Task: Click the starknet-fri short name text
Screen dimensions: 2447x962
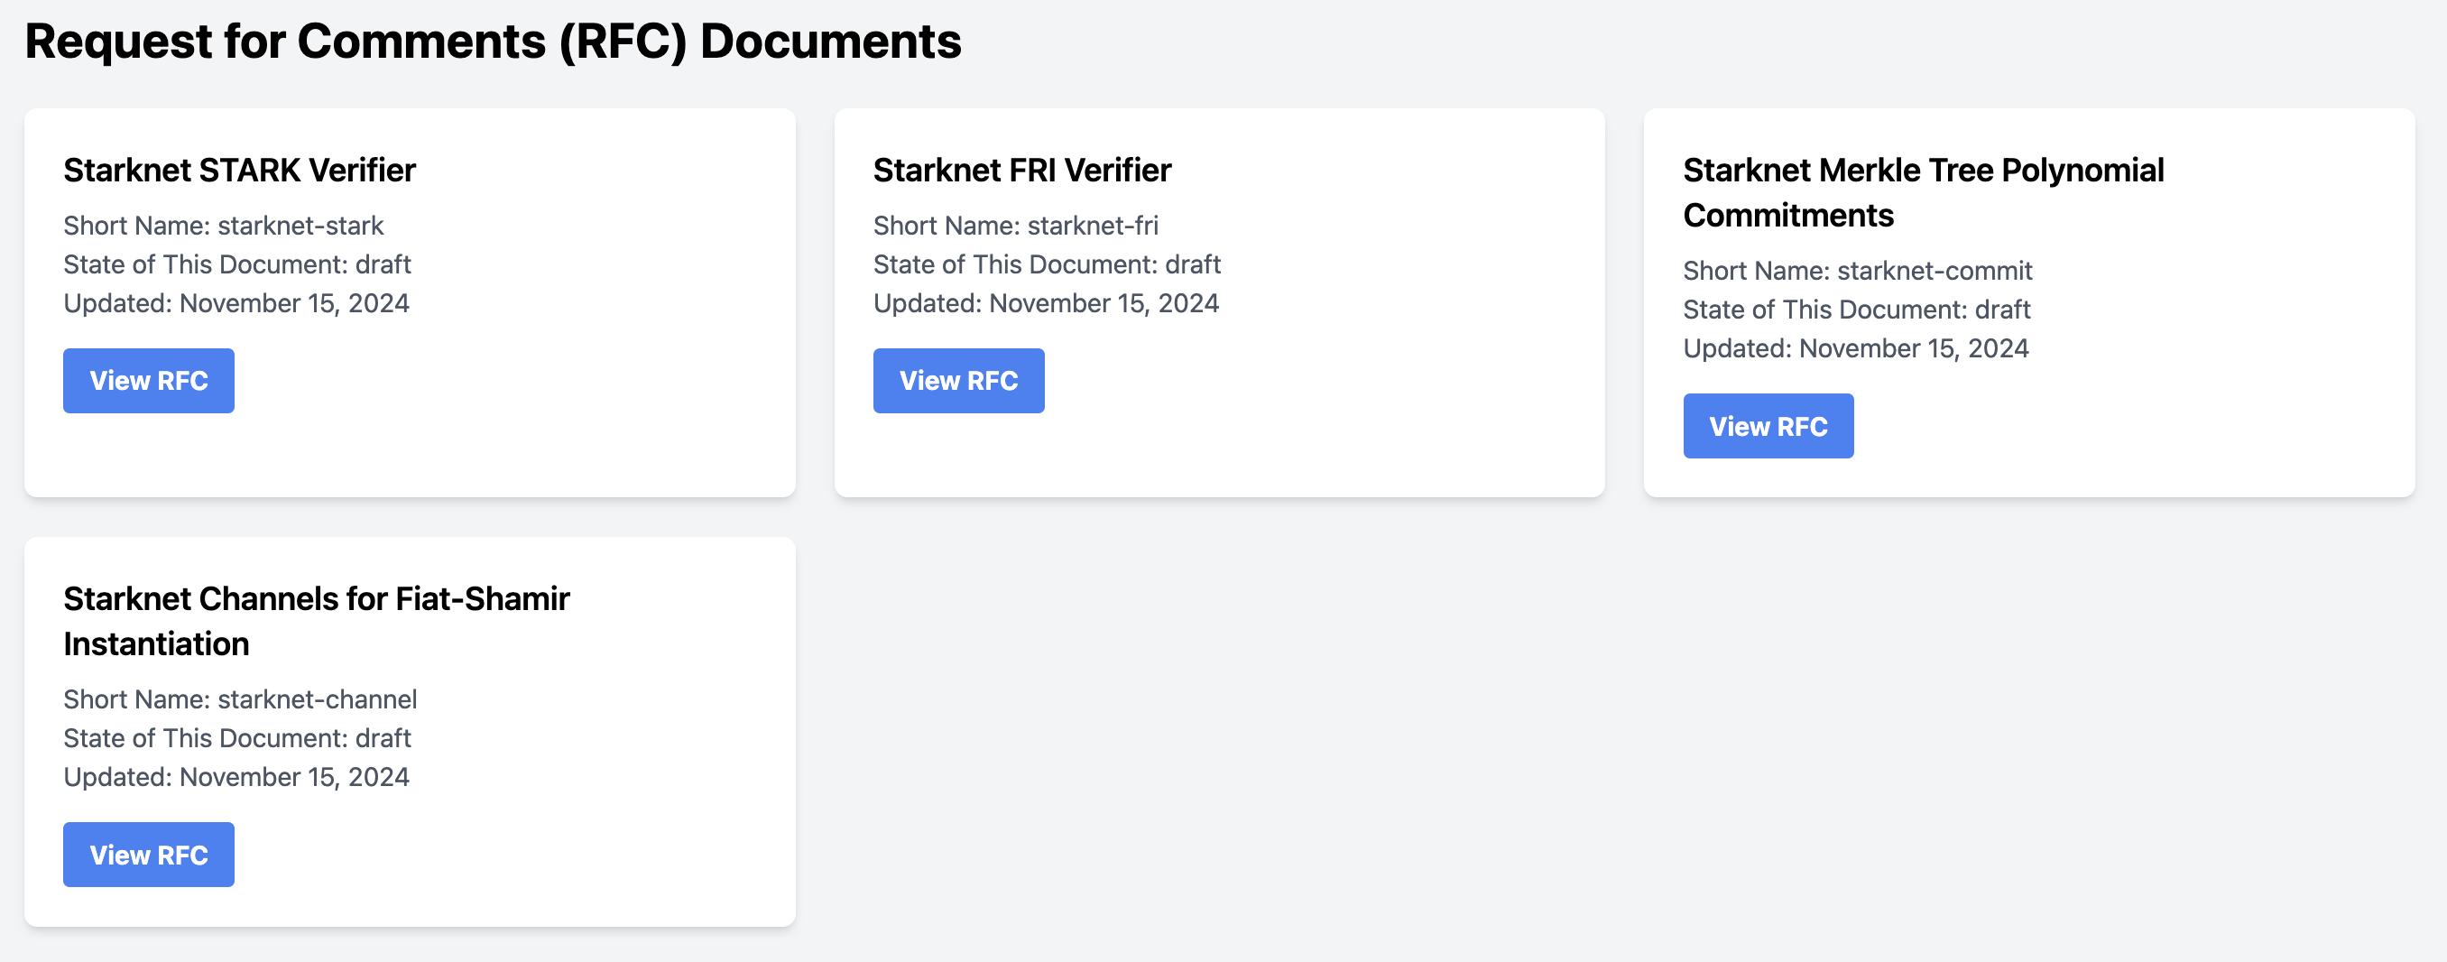Action: coord(1016,226)
